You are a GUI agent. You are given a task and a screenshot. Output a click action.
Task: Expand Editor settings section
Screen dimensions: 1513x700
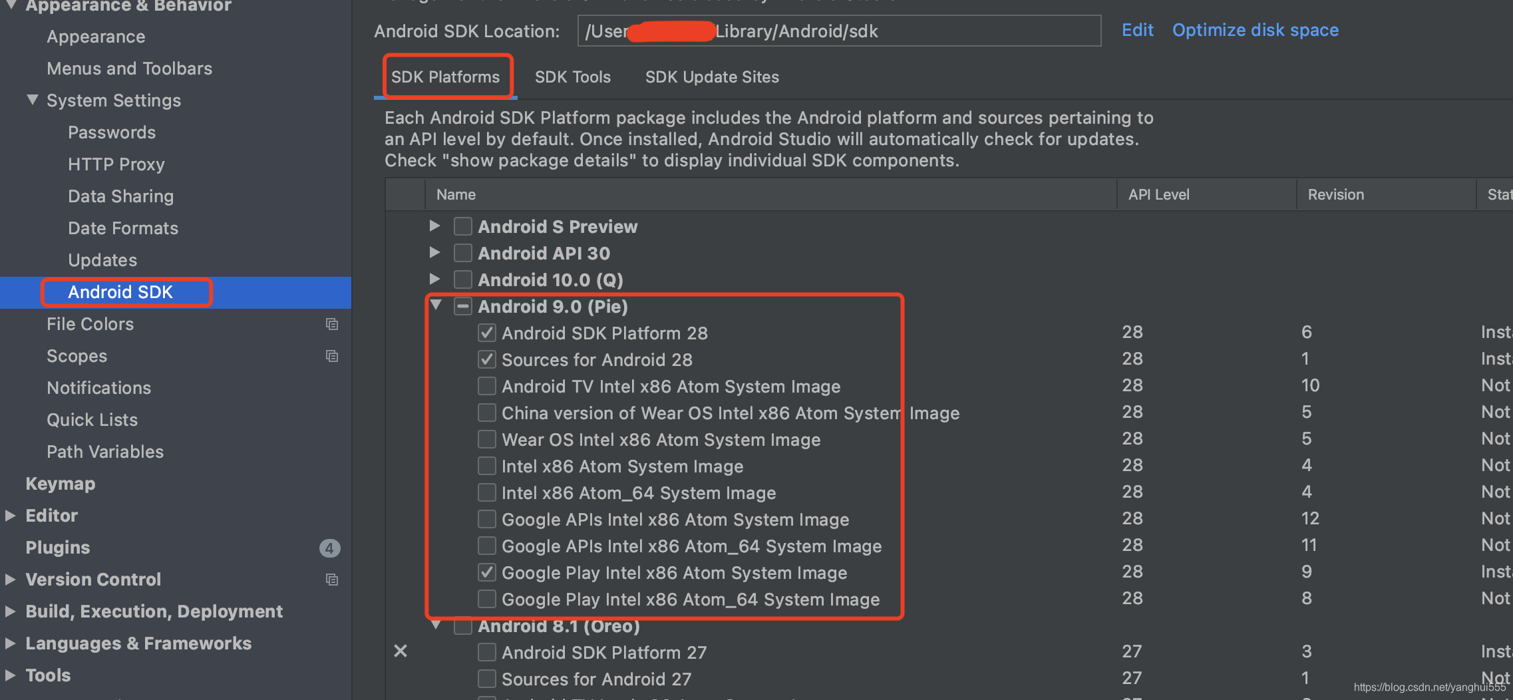[10, 516]
